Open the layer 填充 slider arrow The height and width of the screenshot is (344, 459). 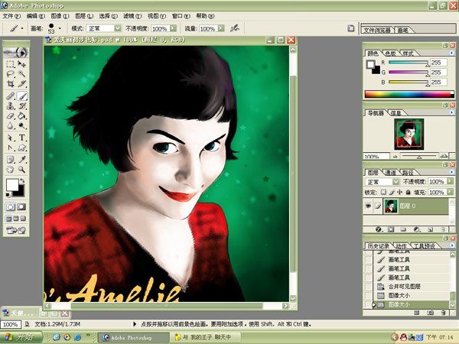(x=451, y=192)
